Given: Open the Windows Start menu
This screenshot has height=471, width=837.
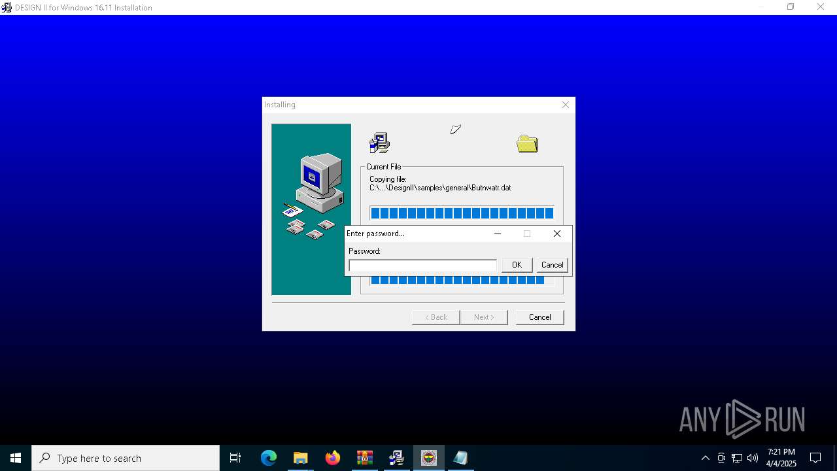Looking at the screenshot, I should pos(16,458).
